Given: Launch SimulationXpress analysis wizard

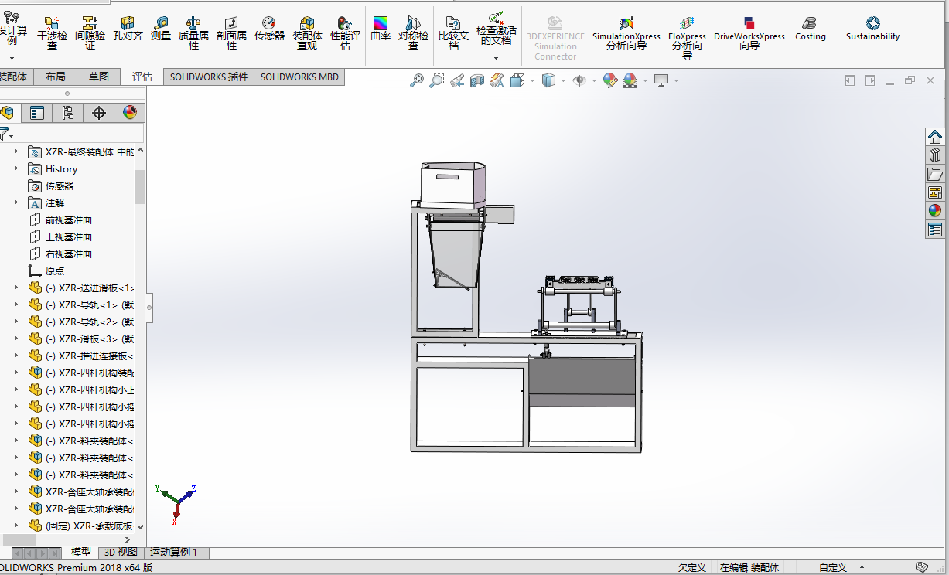Looking at the screenshot, I should [626, 33].
